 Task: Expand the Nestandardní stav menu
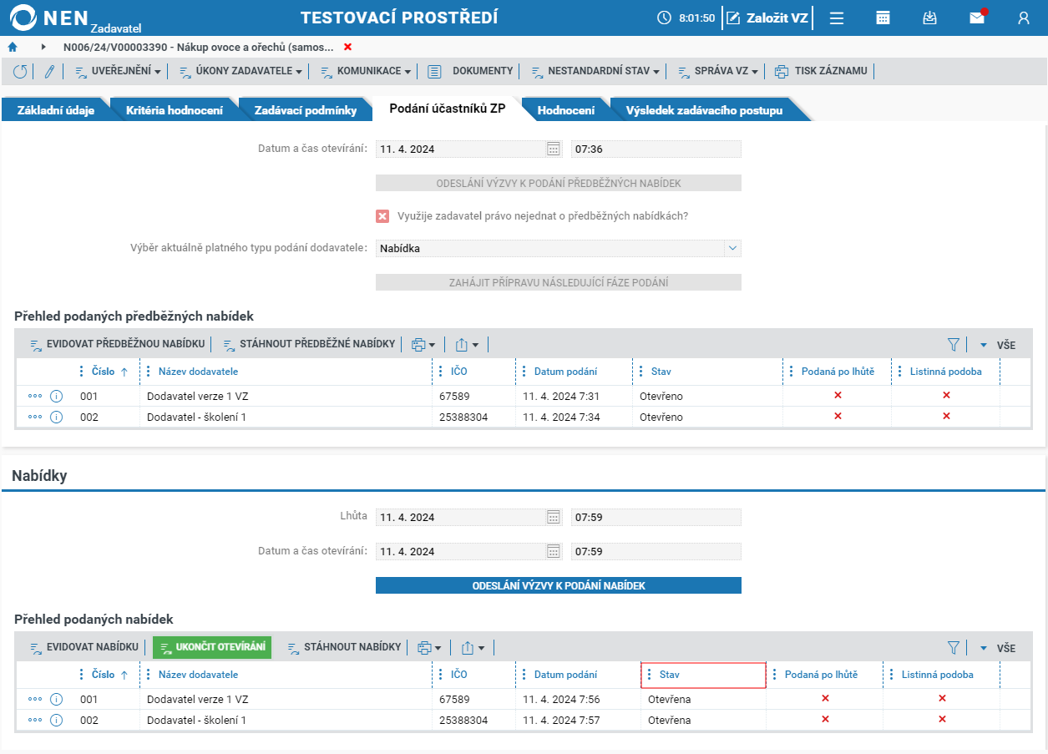(x=595, y=71)
